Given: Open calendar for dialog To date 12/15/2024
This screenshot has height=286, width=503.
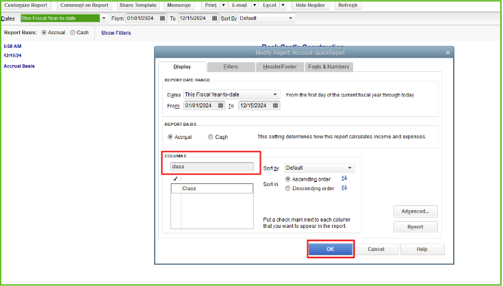Looking at the screenshot, I should [275, 105].
